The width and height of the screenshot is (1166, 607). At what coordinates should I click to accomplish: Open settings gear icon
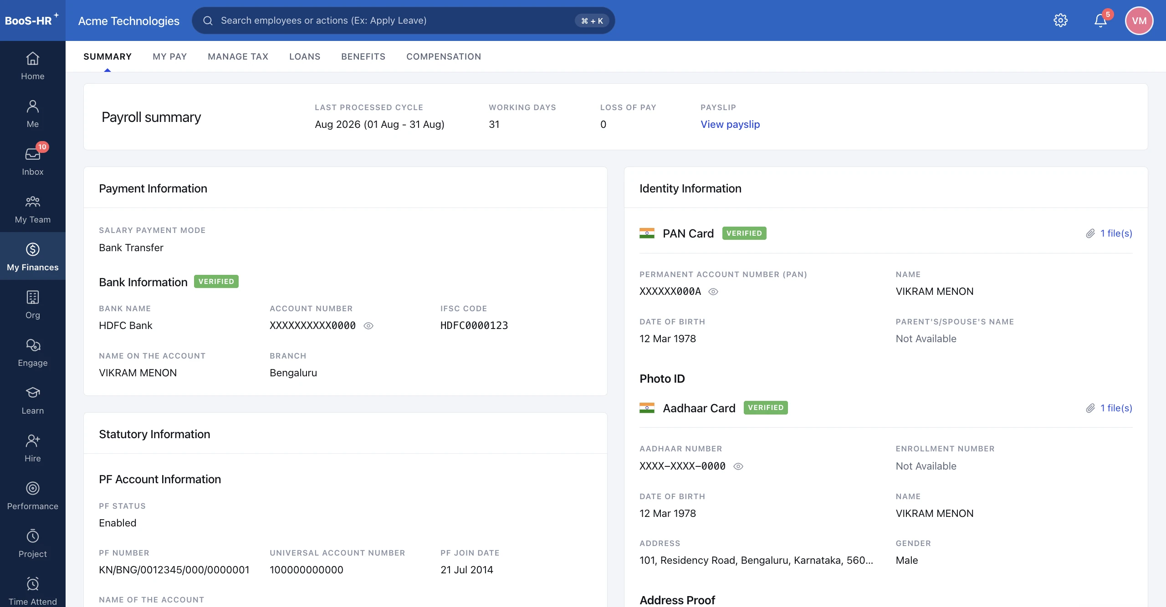[x=1060, y=20]
